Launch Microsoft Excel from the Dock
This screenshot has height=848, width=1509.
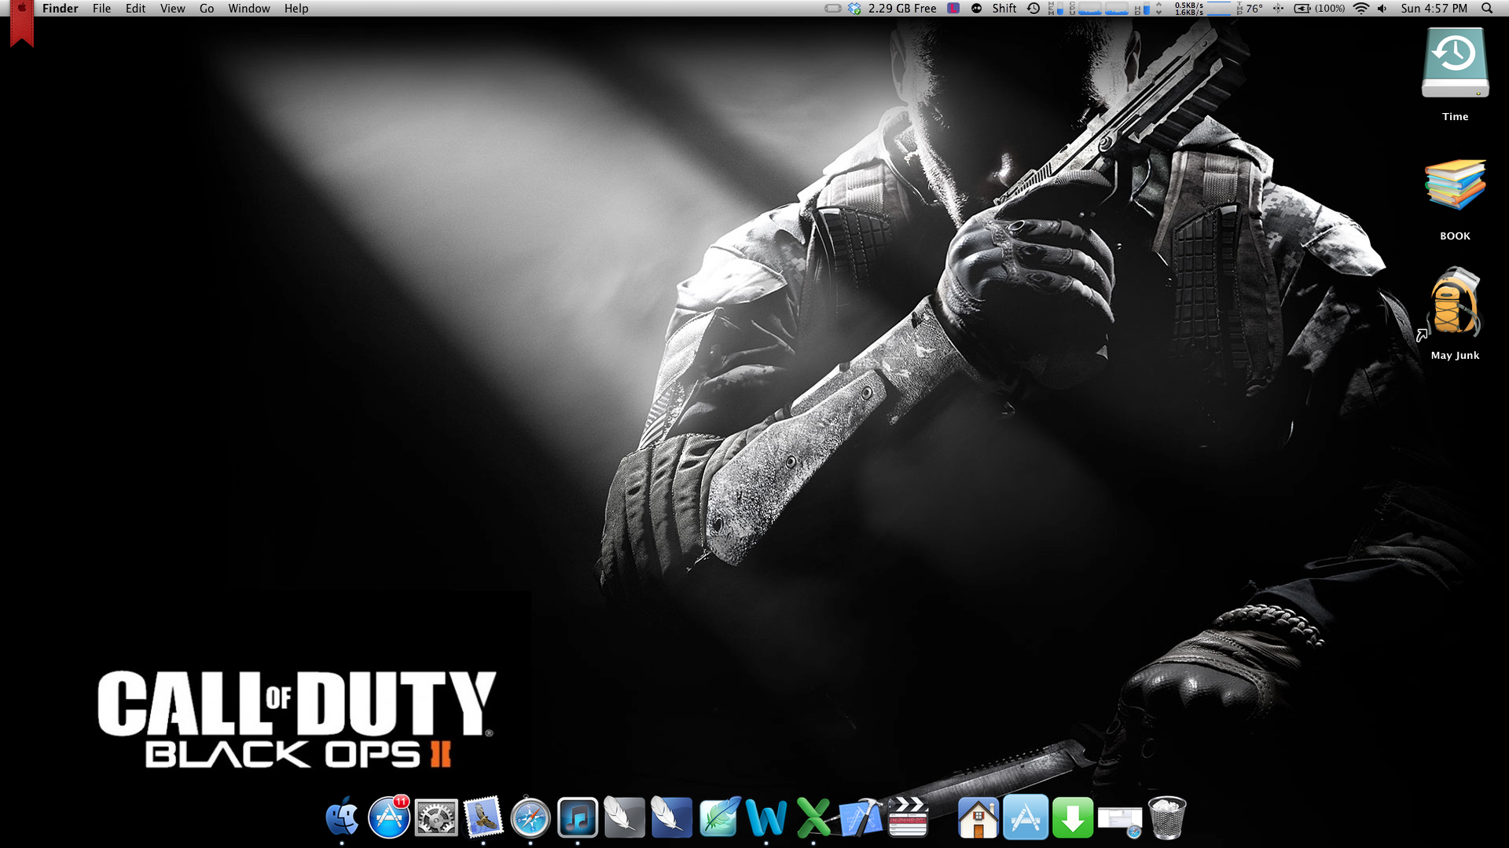(x=813, y=818)
